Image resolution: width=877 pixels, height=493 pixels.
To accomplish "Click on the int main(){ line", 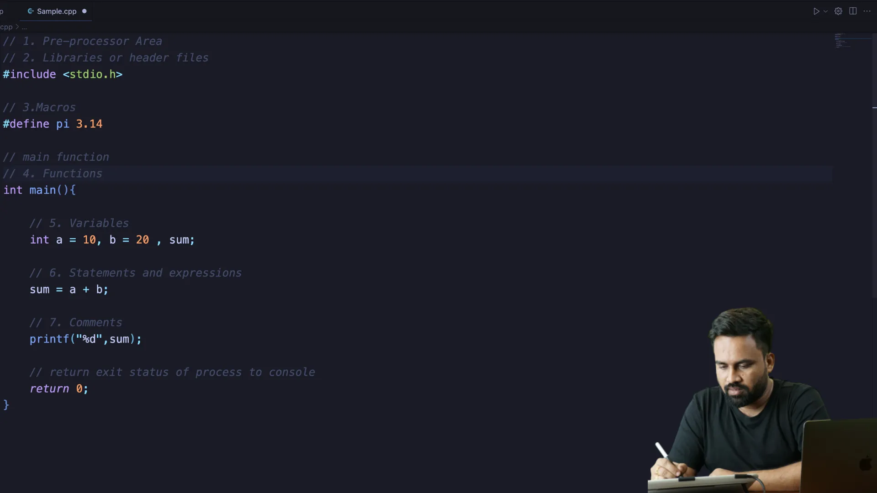I will coord(39,190).
